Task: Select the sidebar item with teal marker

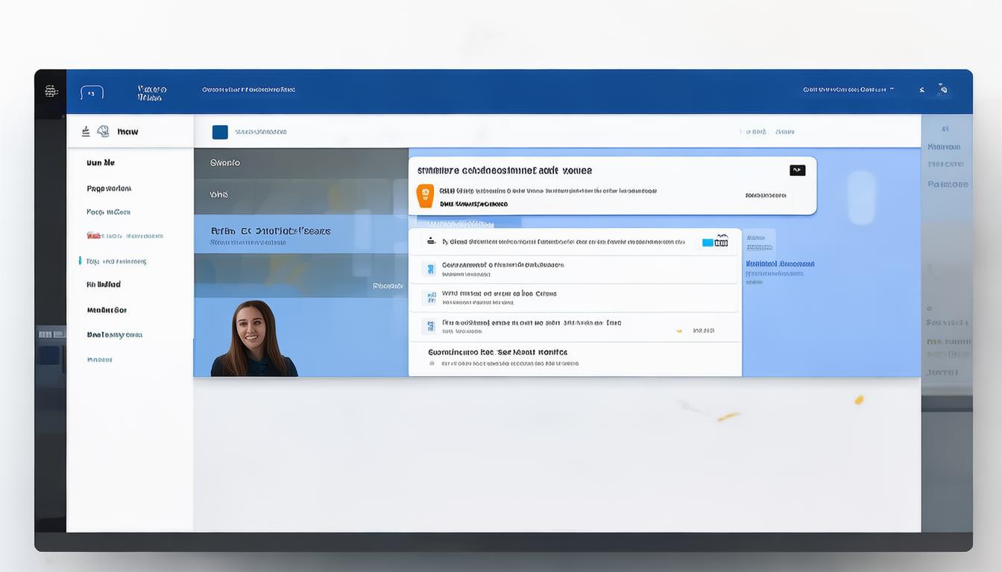Action: coord(116,261)
